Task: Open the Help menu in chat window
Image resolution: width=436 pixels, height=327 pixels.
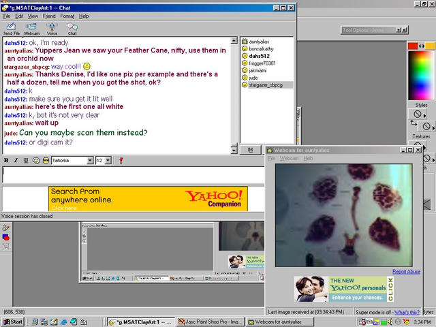Action: tap(84, 16)
